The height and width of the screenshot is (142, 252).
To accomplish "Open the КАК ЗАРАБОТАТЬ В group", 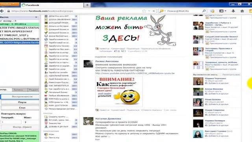I will point(59,86).
